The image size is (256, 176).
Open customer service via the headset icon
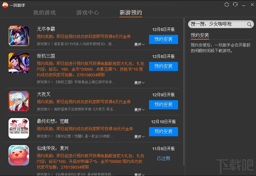tap(235, 4)
